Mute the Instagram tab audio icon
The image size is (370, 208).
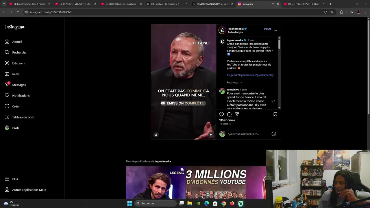tap(273, 4)
